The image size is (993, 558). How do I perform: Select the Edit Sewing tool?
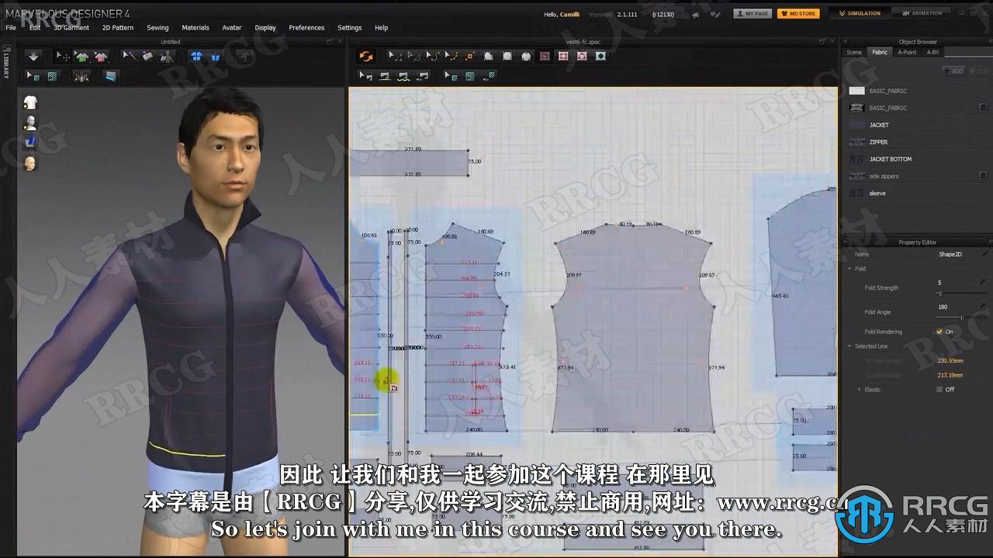pyautogui.click(x=365, y=76)
